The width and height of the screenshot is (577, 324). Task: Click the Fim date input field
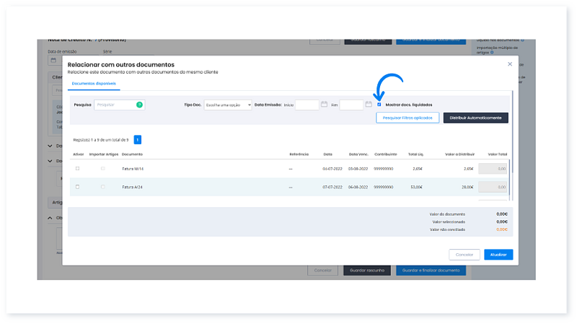click(x=351, y=105)
